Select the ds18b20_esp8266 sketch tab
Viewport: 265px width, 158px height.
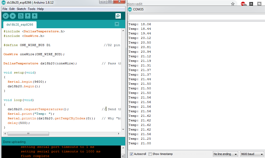[20, 25]
